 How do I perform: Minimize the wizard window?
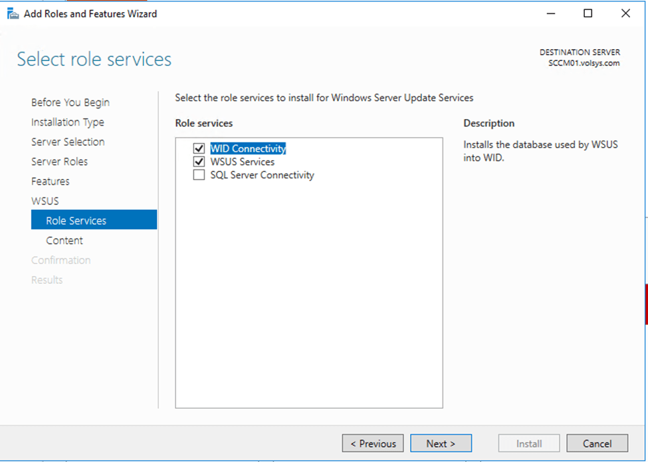pyautogui.click(x=551, y=13)
